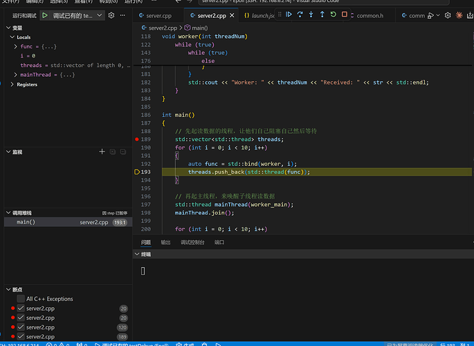
Task: Open the 输出 panel tab
Action: pyautogui.click(x=165, y=242)
